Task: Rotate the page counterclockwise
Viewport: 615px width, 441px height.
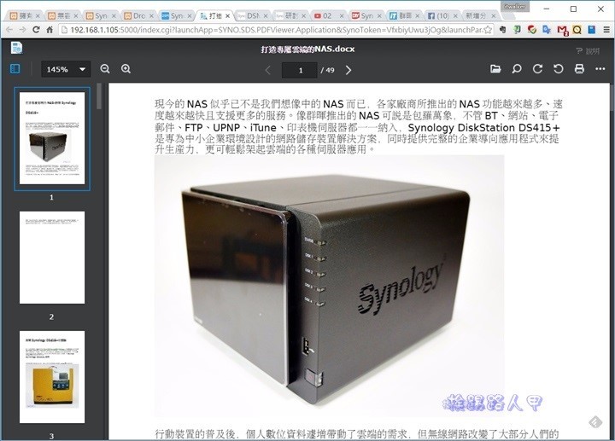Action: tap(558, 69)
